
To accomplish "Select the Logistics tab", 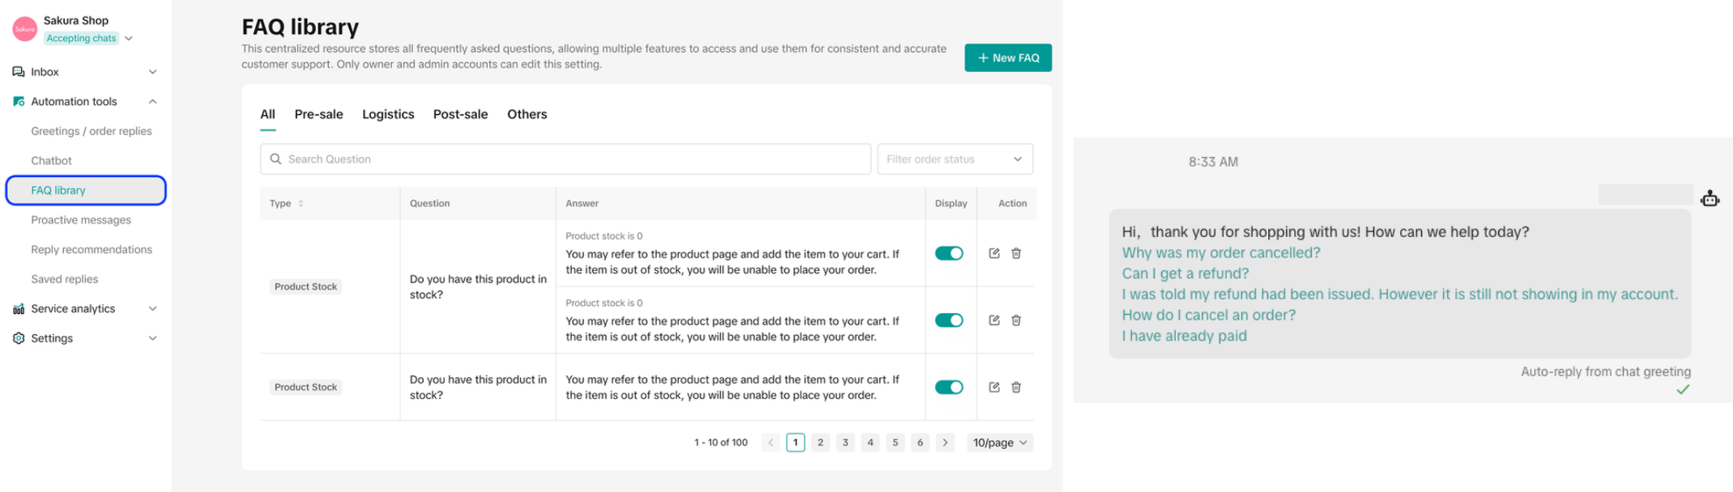I will pos(388,114).
